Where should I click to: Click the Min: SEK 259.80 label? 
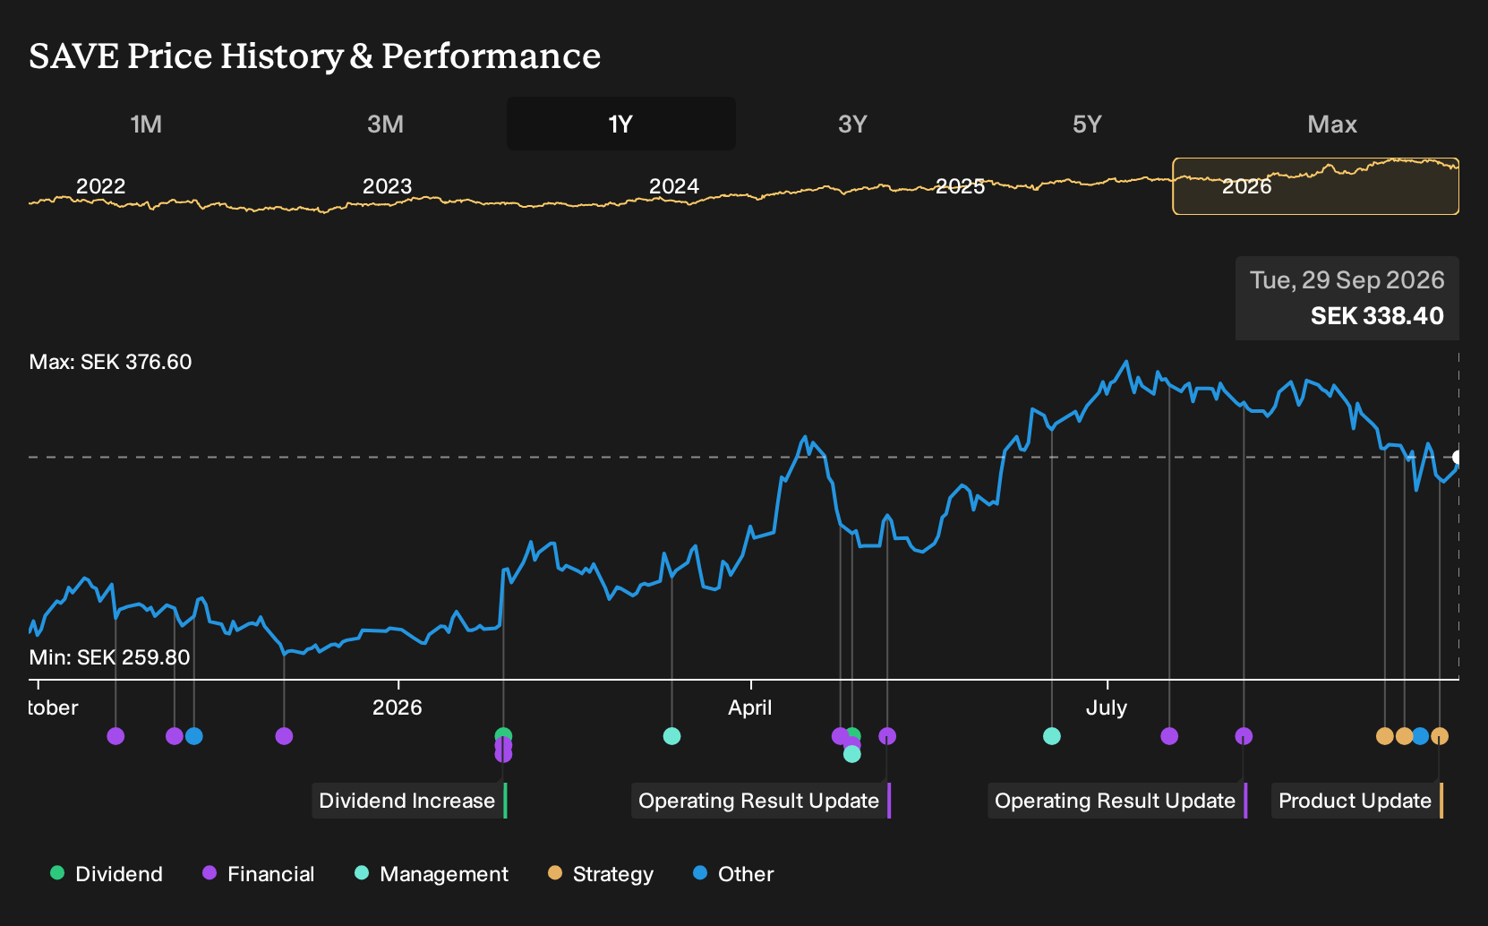point(109,657)
